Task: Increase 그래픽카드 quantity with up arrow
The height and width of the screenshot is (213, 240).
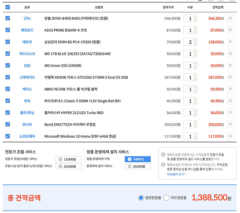Action: [195, 76]
